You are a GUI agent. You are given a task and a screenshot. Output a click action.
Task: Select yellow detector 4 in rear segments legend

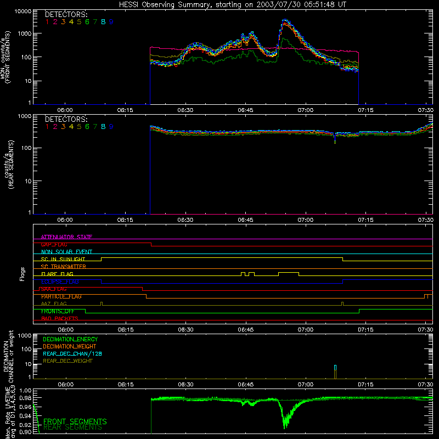tap(71, 127)
